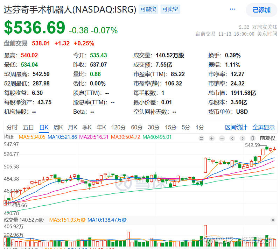Image resolution: width=280 pixels, height=249 pixels.
Task: Click the 每股净资产 value 43.75
Action: 44,102
